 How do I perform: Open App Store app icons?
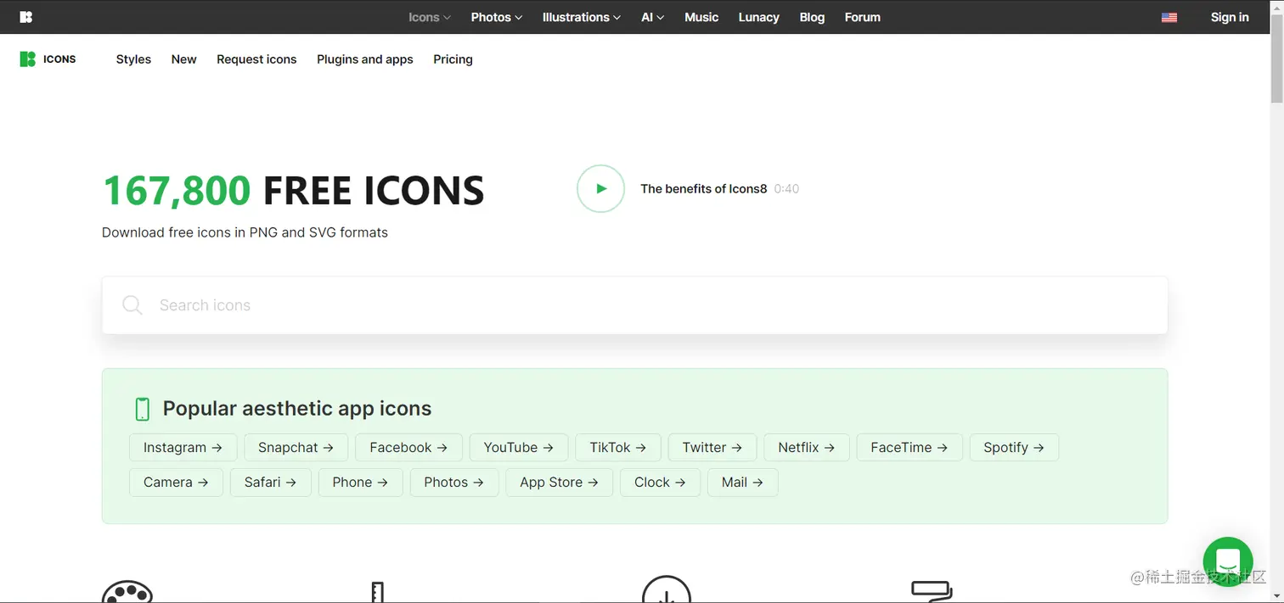[x=559, y=483]
